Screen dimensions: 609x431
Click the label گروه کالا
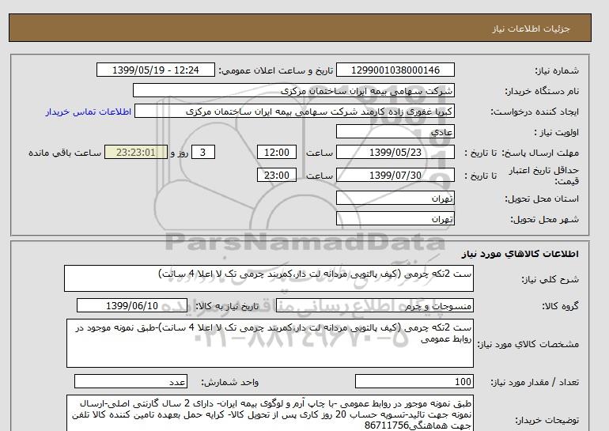[561, 306]
